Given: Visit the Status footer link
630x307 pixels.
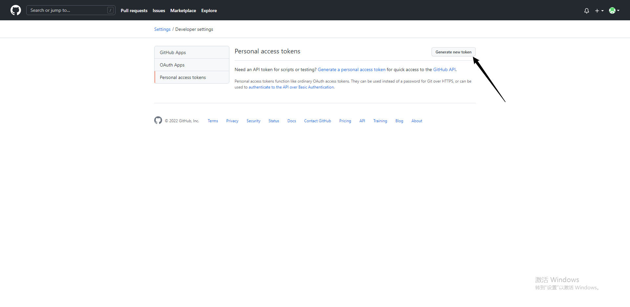Looking at the screenshot, I should click(274, 121).
